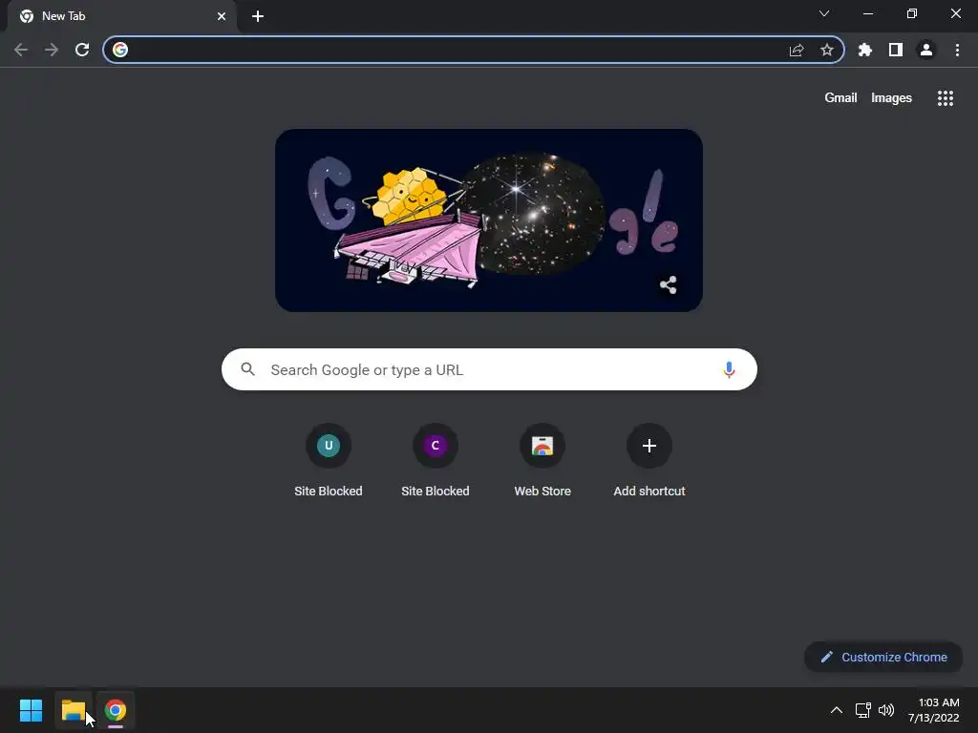978x733 pixels.
Task: Open network status tray icon
Action: tap(862, 710)
